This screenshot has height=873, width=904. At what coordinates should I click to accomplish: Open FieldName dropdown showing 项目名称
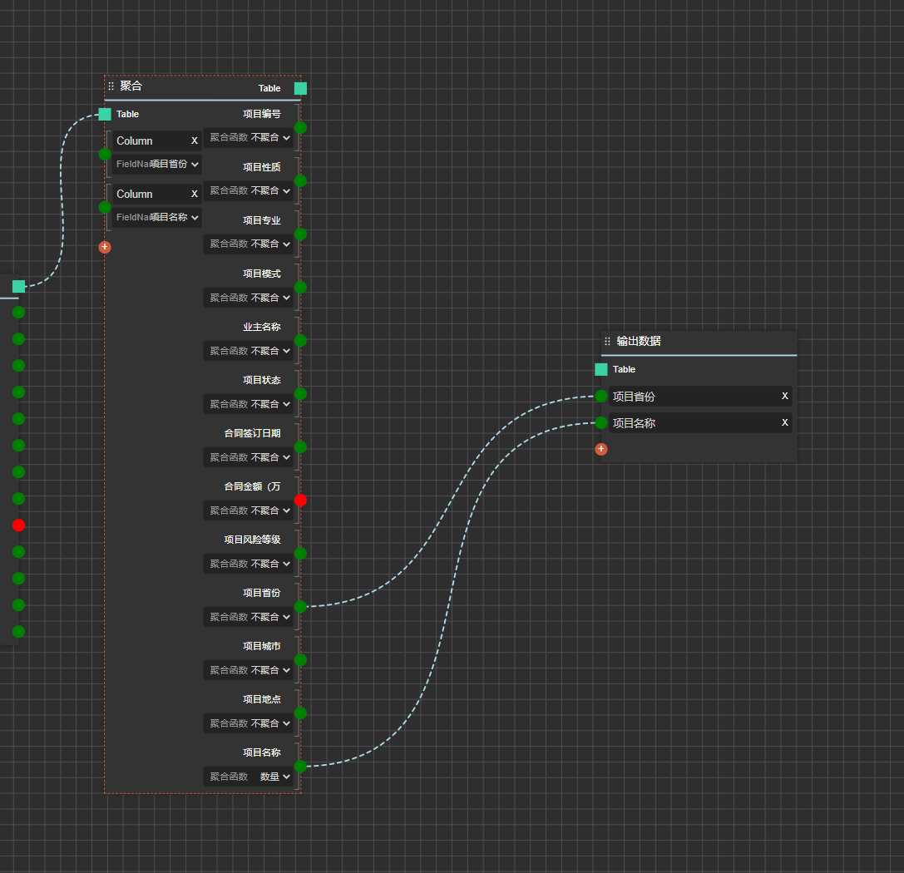click(x=157, y=217)
